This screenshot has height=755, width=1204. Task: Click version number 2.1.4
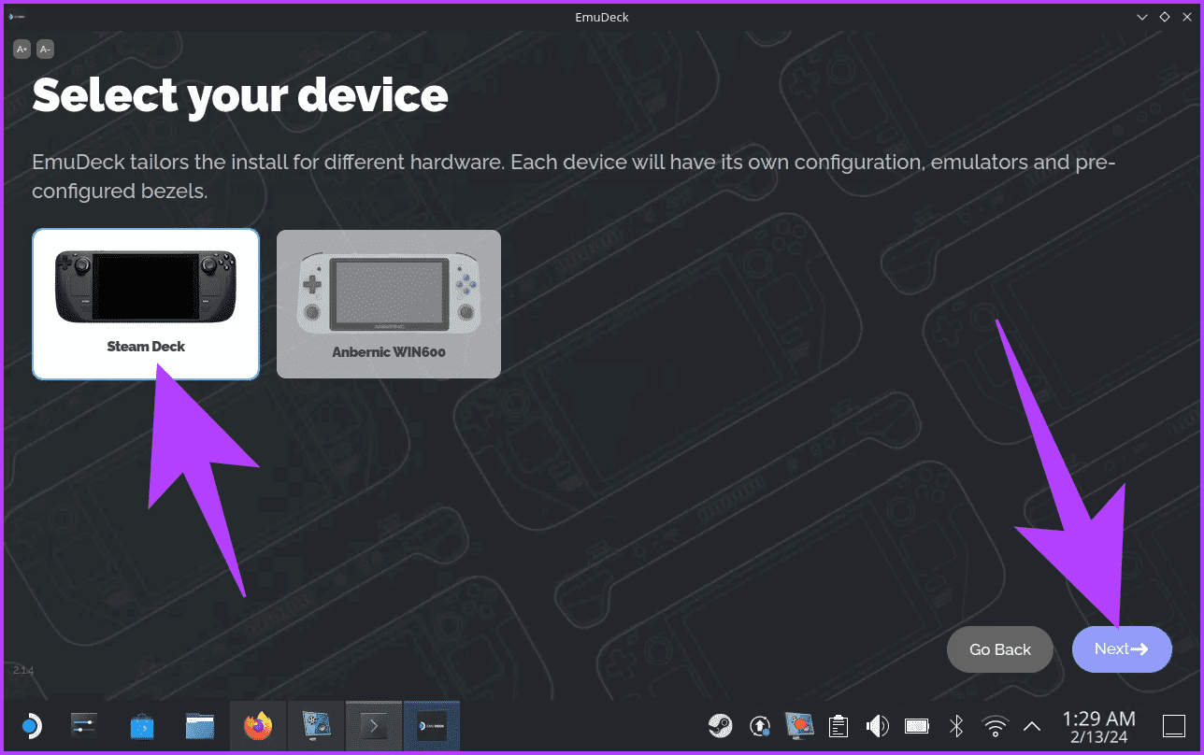(x=23, y=670)
